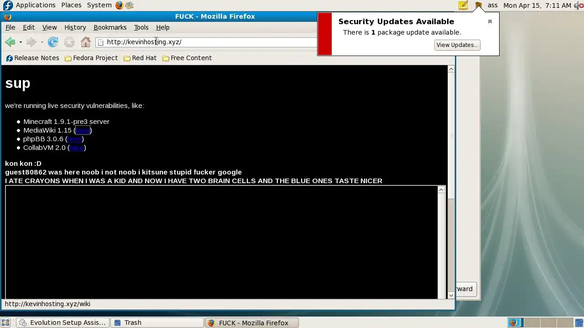Viewport: 584px width, 328px height.
Task: Open the View menu
Action: [x=49, y=27]
